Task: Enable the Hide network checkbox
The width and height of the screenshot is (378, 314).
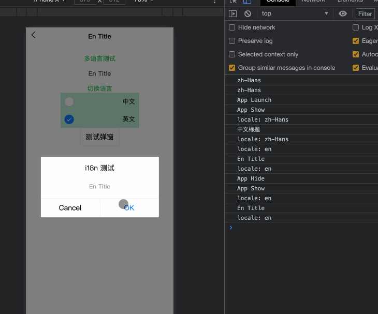Action: [x=232, y=27]
